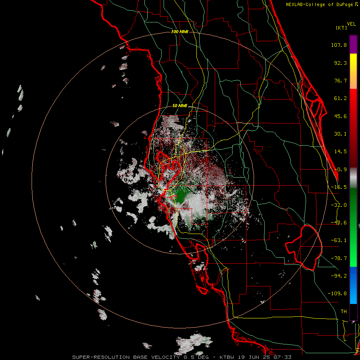The height and width of the screenshot is (360, 360).
Task: Click the 61.2 velocity scale value
Action: [x=340, y=98]
